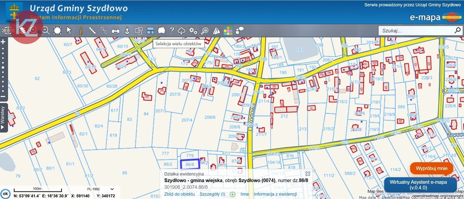Click parcel label 619 on map

[113, 135]
